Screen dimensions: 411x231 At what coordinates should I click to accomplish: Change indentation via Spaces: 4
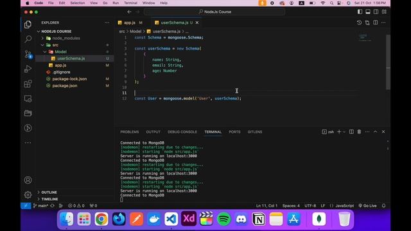[x=291, y=205]
